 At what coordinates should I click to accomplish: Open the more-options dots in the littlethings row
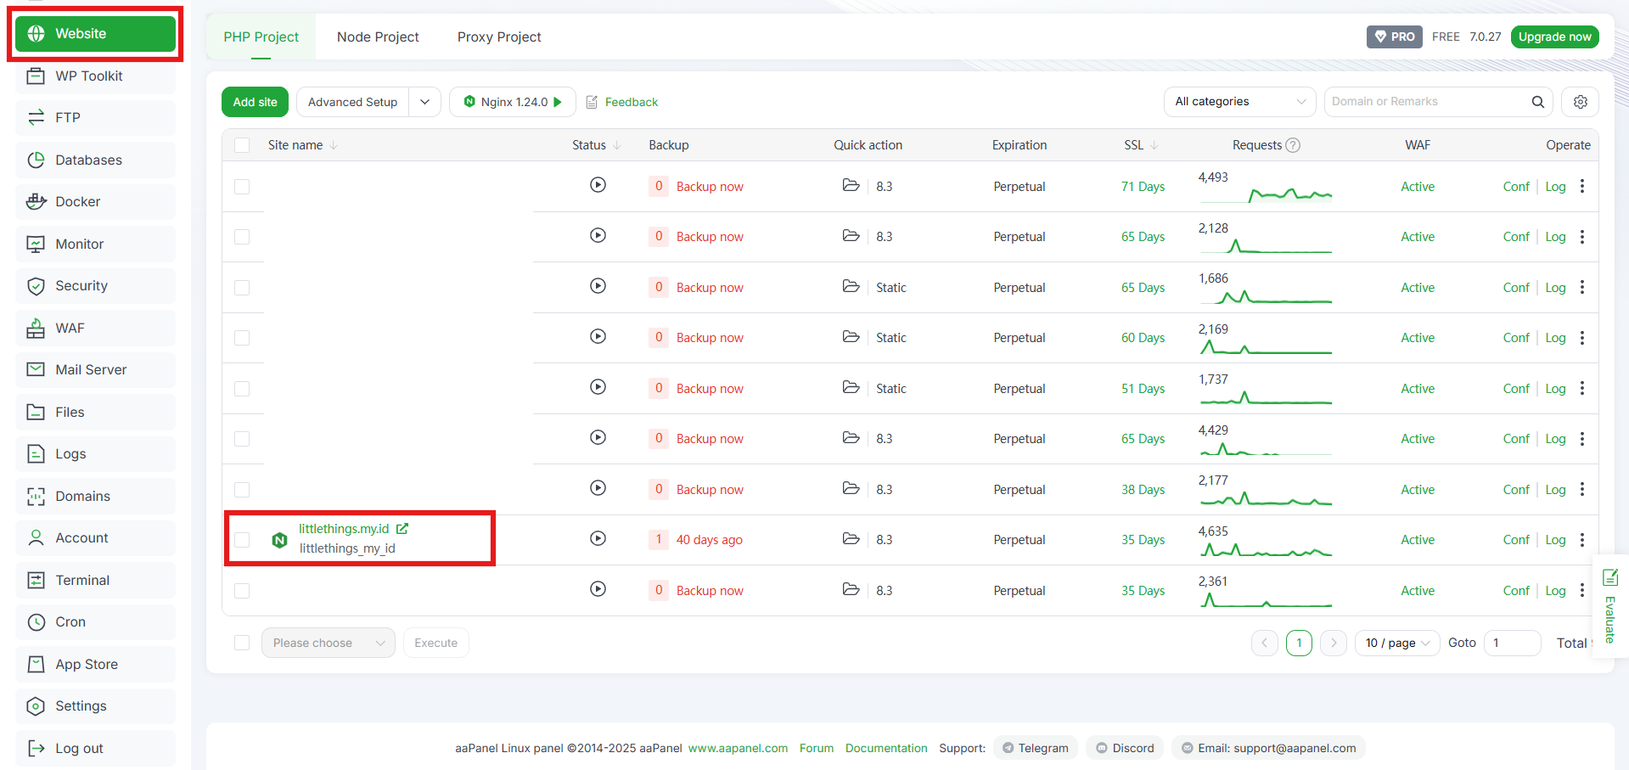1581,540
